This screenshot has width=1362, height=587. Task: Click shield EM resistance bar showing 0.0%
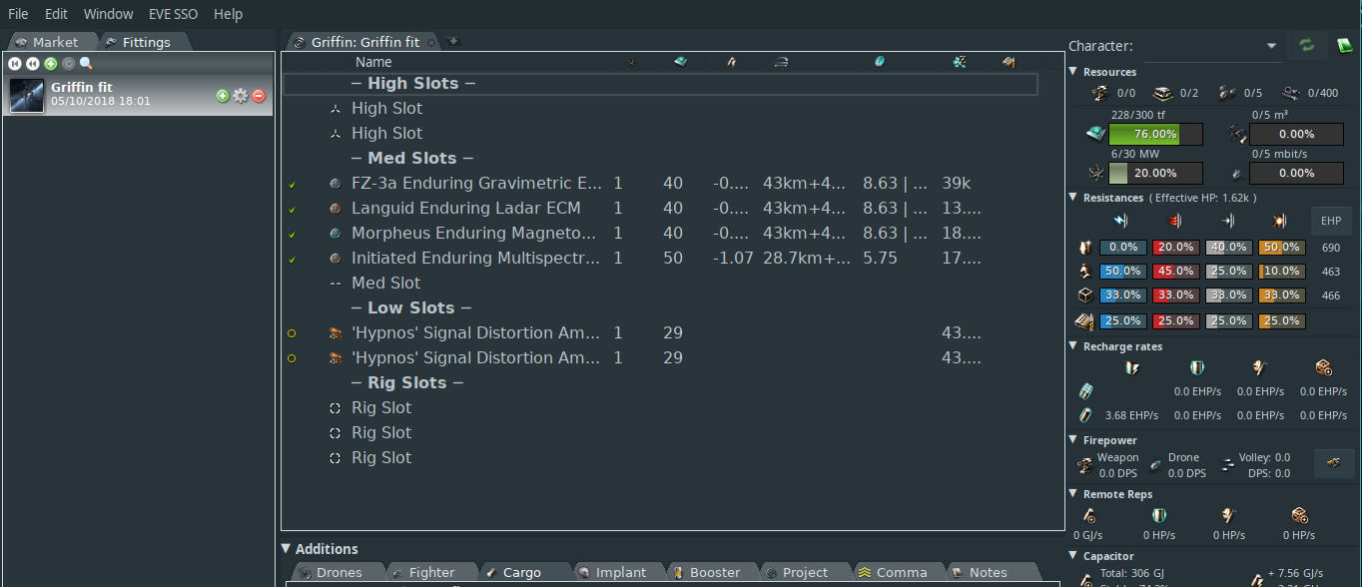click(x=1122, y=248)
